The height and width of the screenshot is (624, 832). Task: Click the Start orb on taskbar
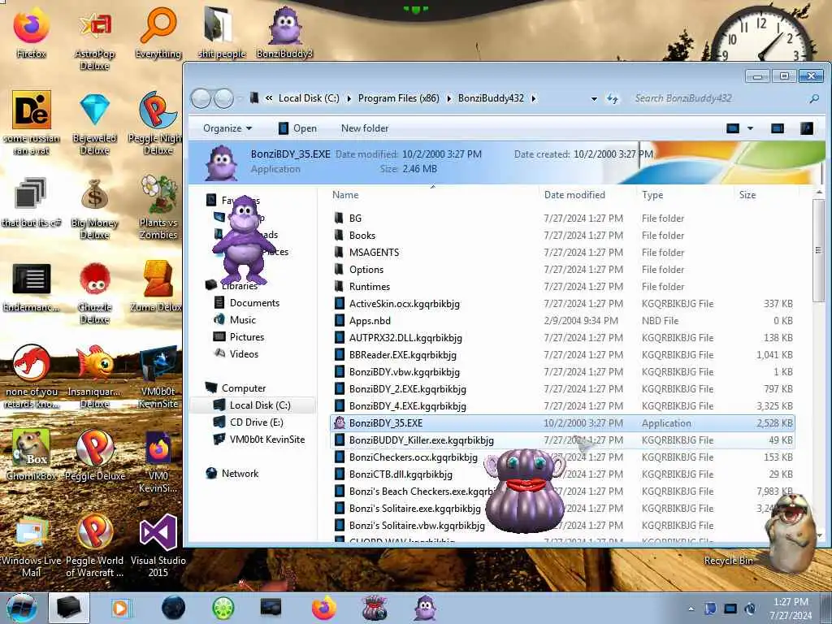pyautogui.click(x=22, y=608)
